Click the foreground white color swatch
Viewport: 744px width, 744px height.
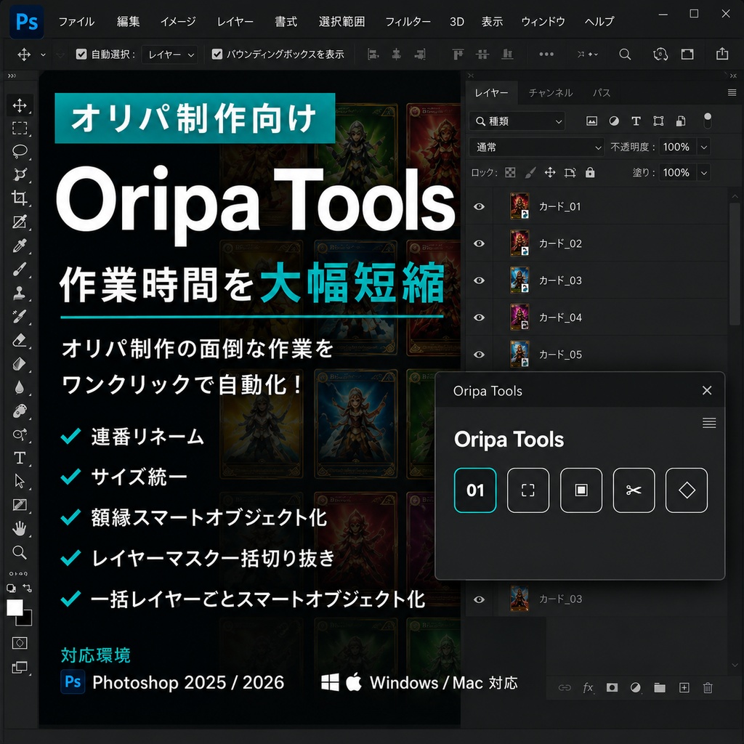click(x=15, y=607)
